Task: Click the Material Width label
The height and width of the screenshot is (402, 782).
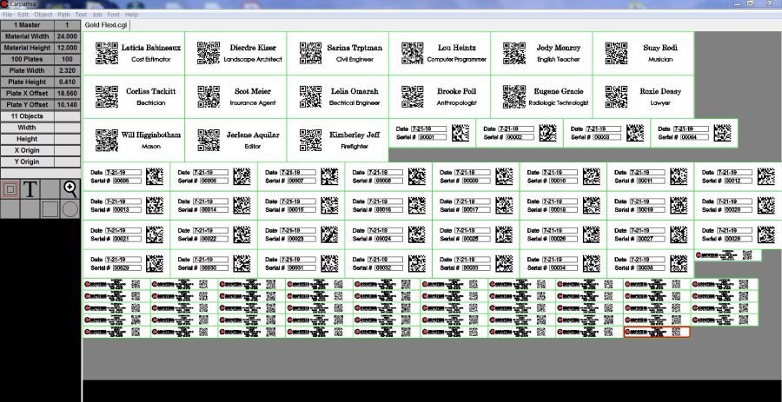Action: tap(27, 36)
